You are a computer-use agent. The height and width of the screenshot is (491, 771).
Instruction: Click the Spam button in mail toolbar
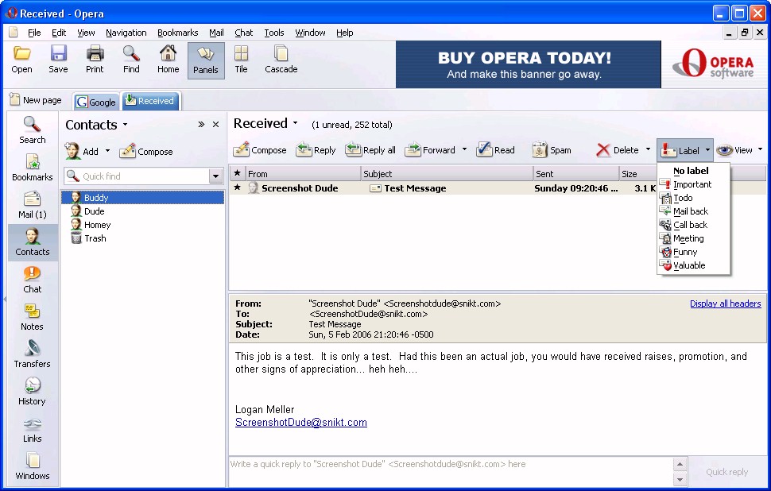[x=552, y=150]
